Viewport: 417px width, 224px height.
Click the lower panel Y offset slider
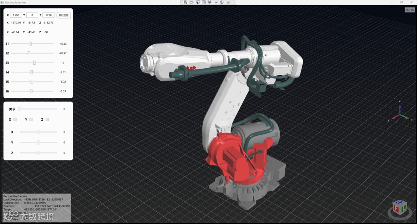pyautogui.click(x=38, y=143)
